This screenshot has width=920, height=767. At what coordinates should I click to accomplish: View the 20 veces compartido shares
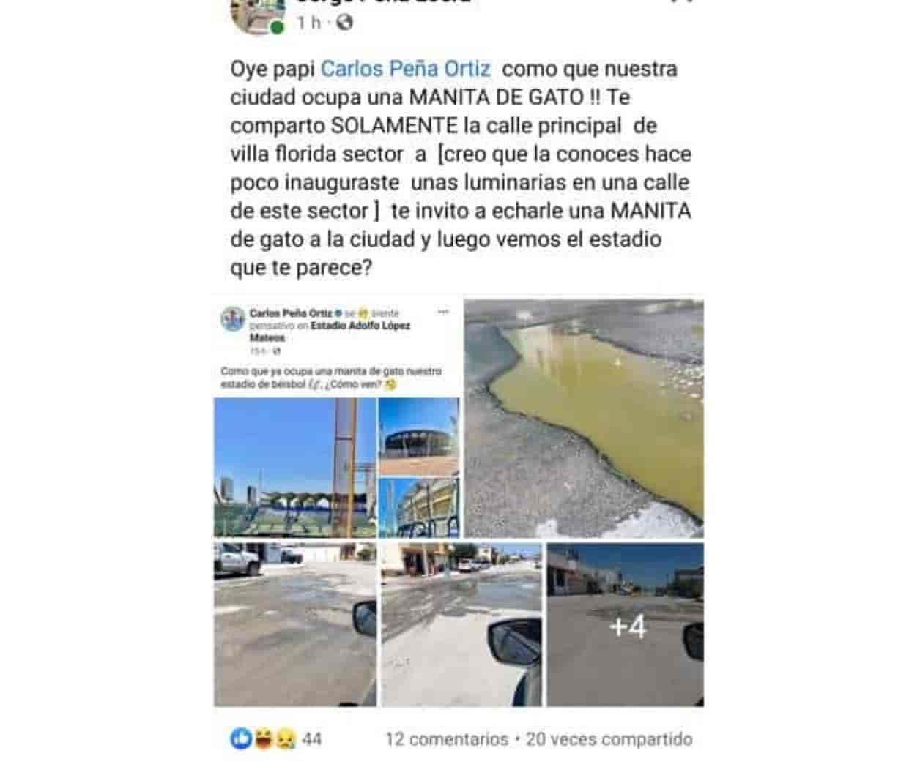click(x=609, y=739)
